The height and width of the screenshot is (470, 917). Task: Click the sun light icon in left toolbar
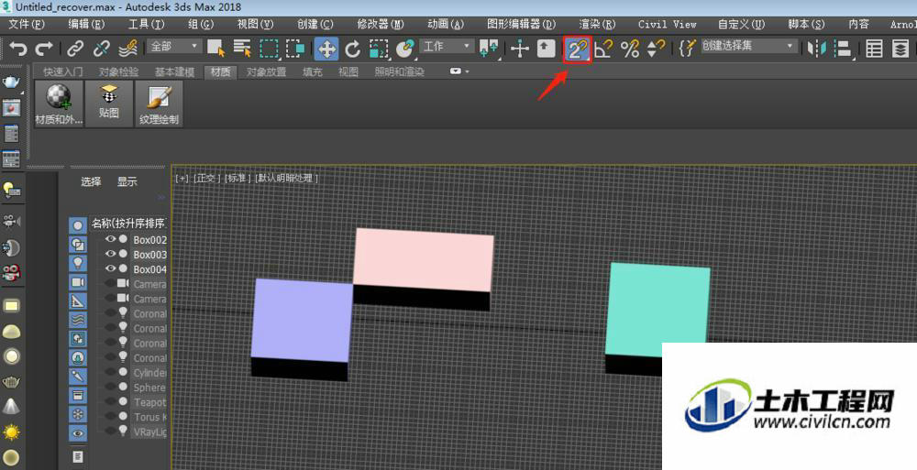pos(11,432)
